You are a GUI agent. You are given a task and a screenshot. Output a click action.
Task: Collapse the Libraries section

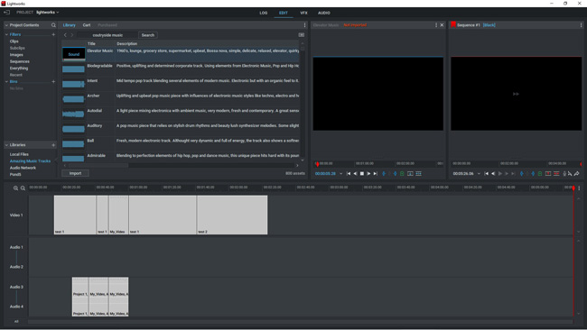coord(6,144)
